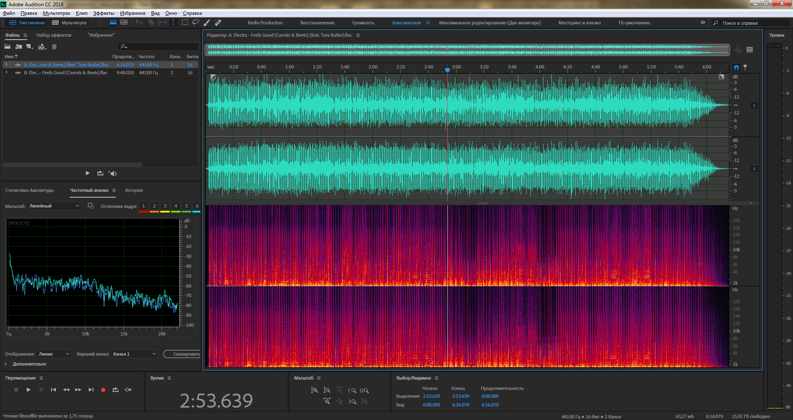Click hold frame button 1 (red)

(143, 207)
